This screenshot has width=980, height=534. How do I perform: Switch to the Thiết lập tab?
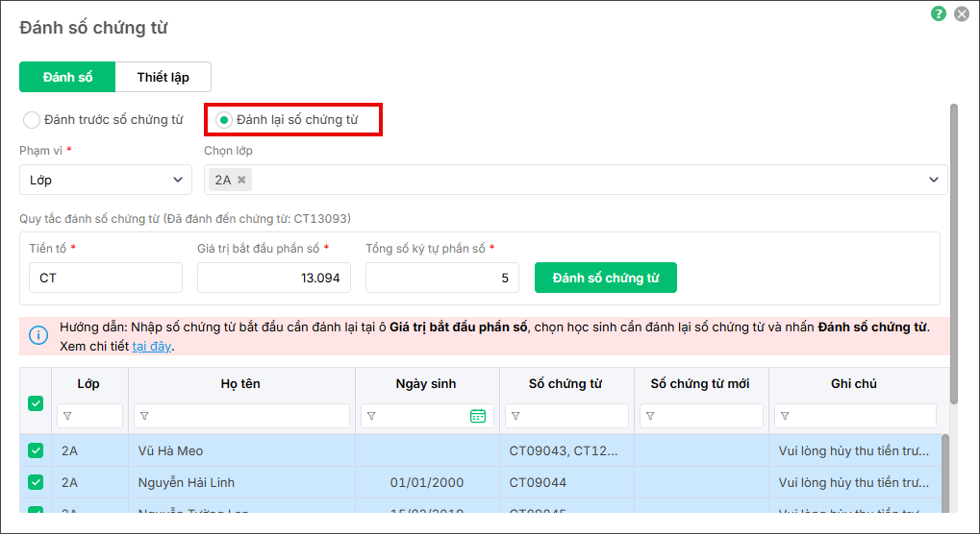pyautogui.click(x=163, y=77)
